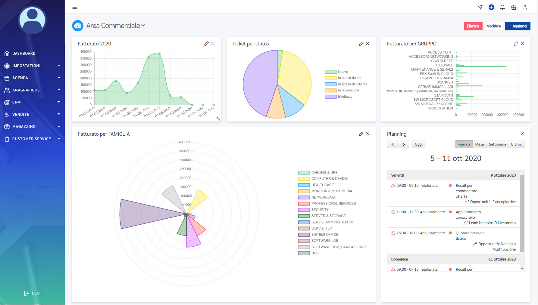Switch Planning to Settimana view
Screen dimensions: 538x305
click(x=497, y=144)
